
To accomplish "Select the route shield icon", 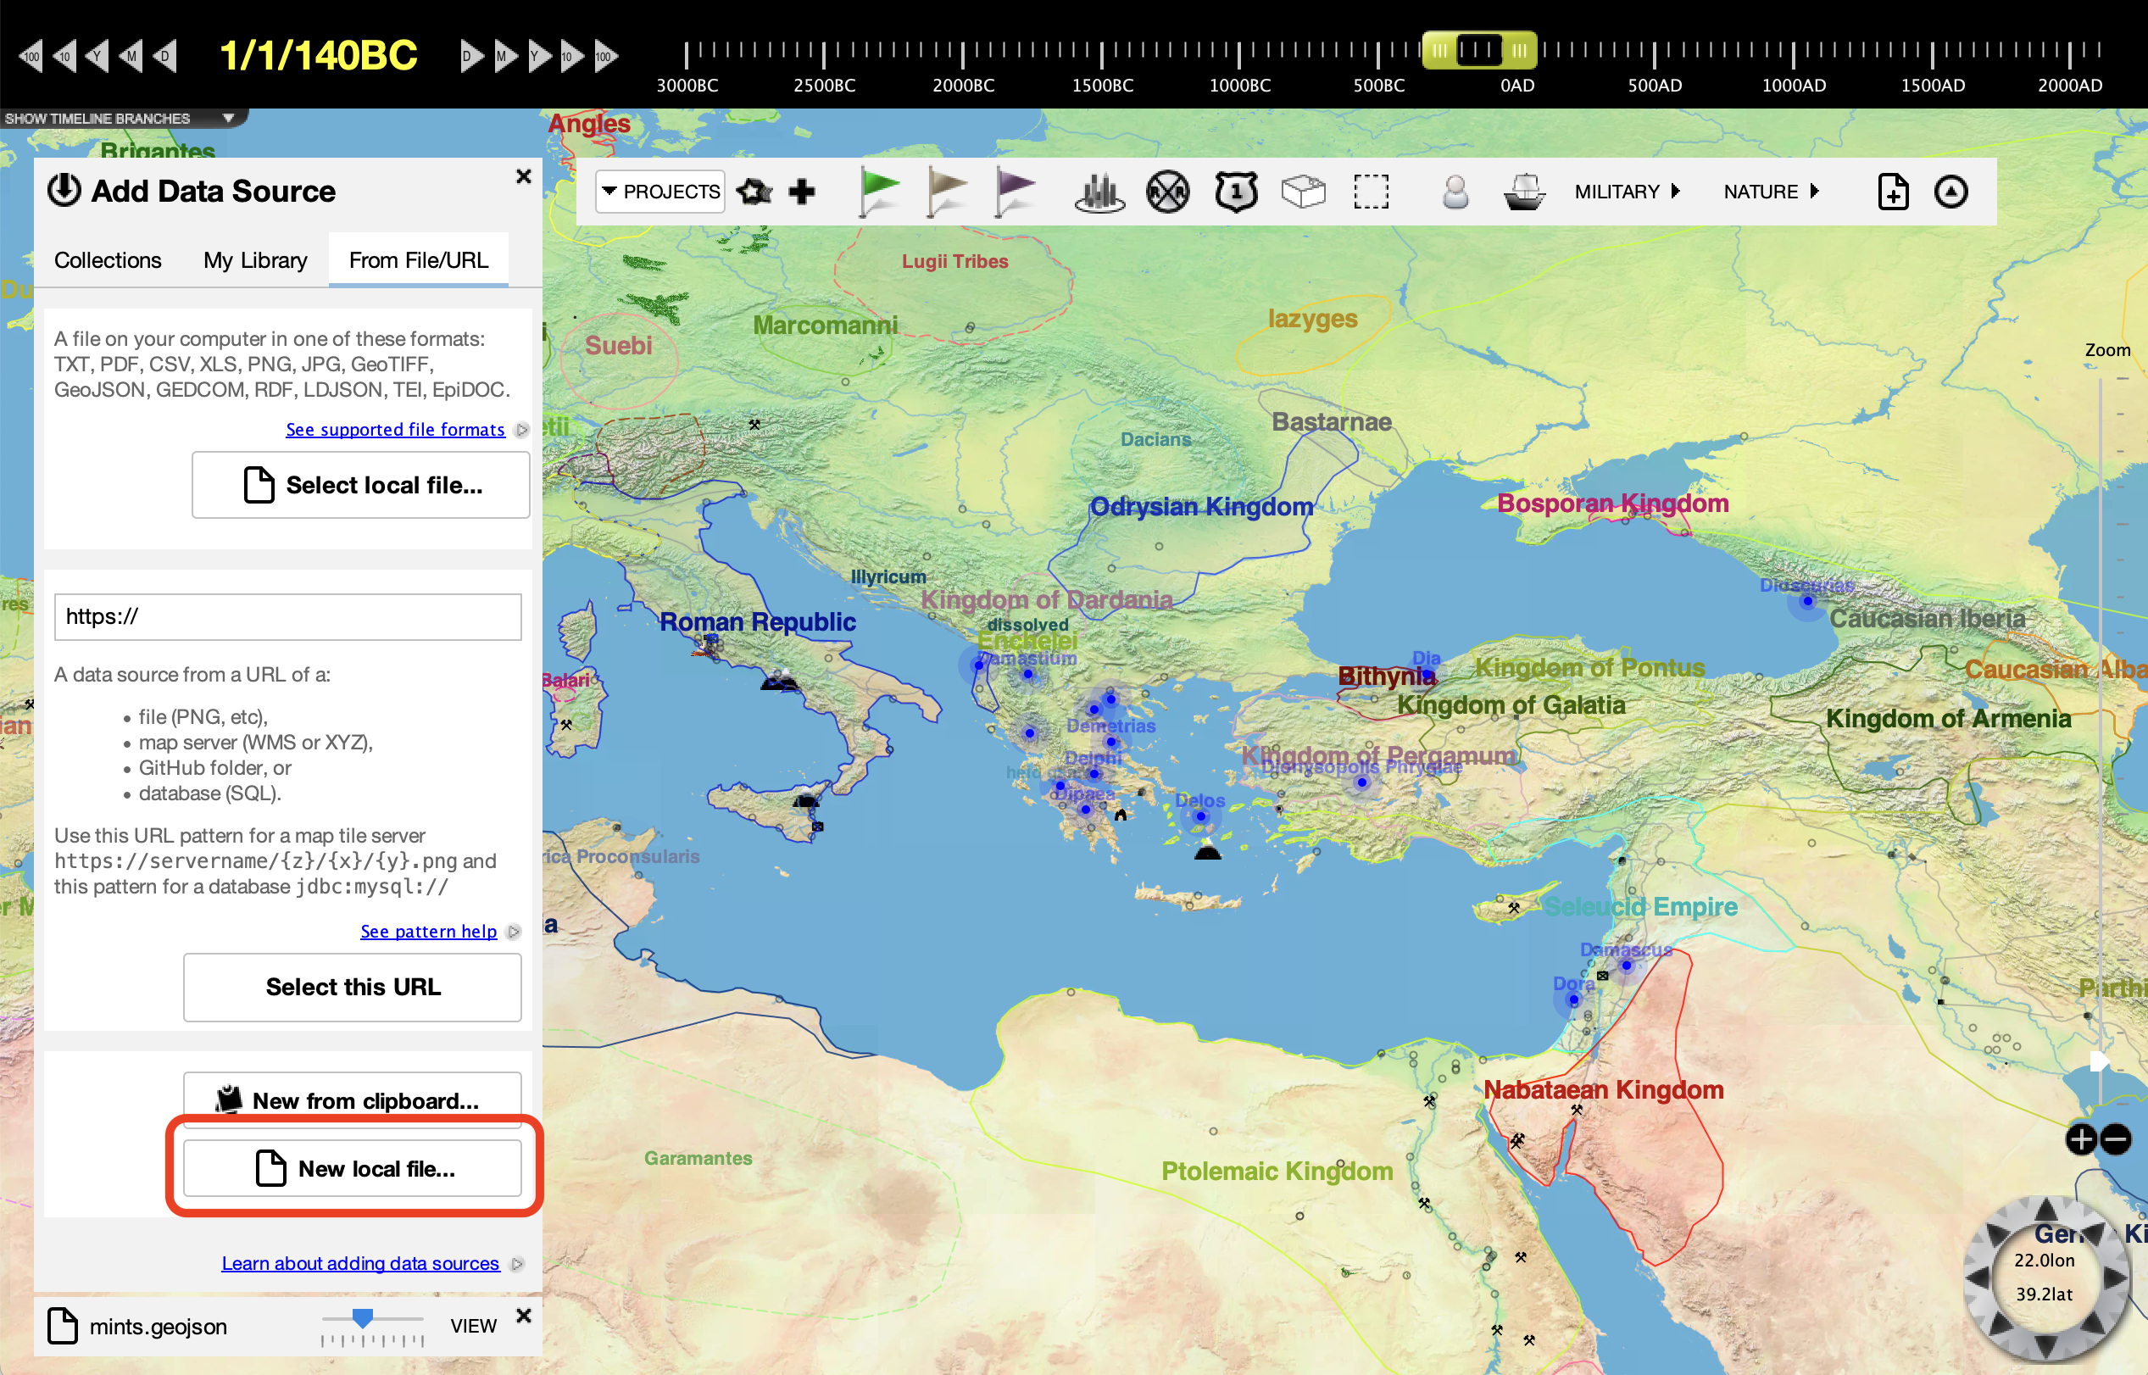I will tap(1236, 191).
